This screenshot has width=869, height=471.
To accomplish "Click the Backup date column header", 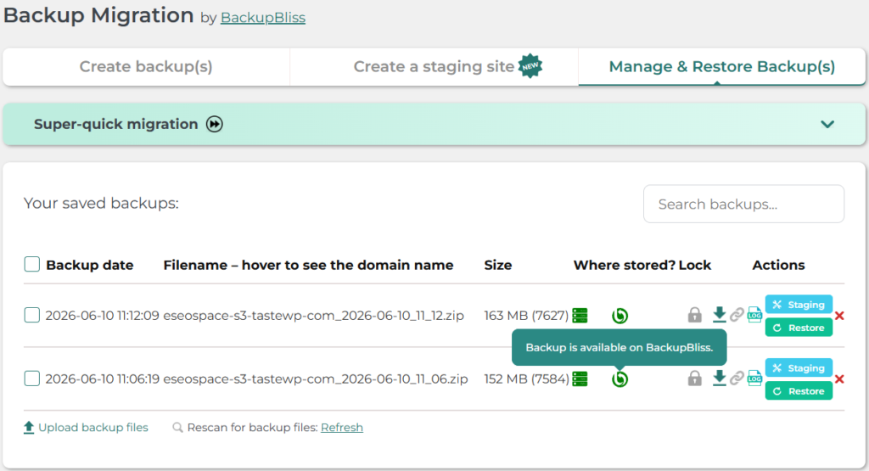I will click(x=90, y=265).
